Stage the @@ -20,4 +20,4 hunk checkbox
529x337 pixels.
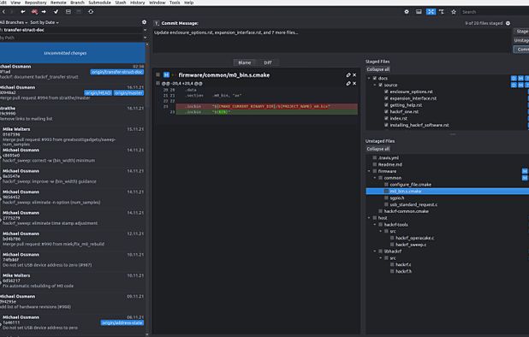pyautogui.click(x=158, y=83)
